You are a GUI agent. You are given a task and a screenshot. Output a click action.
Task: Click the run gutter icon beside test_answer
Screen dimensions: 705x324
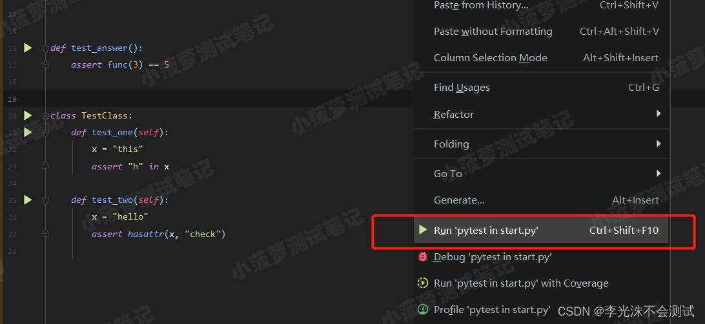pos(28,48)
